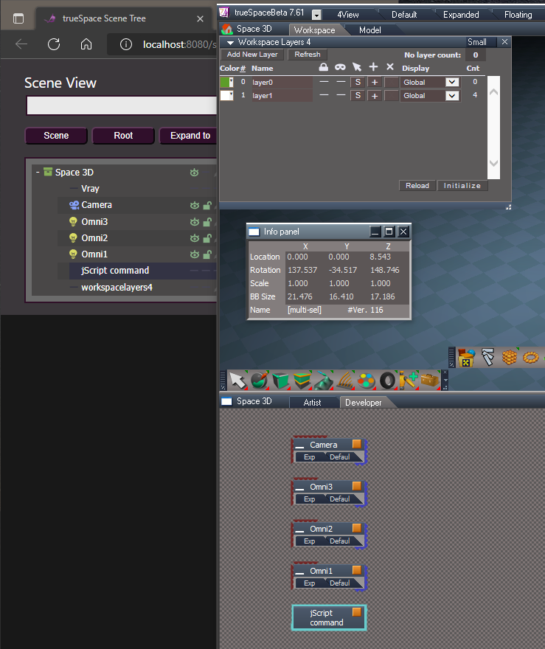Collapse the Space 3D tree node
Viewport: 545px width, 649px height.
(38, 172)
